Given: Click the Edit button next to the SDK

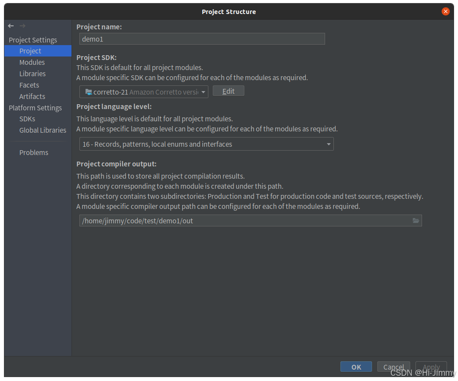Looking at the screenshot, I should (x=228, y=91).
